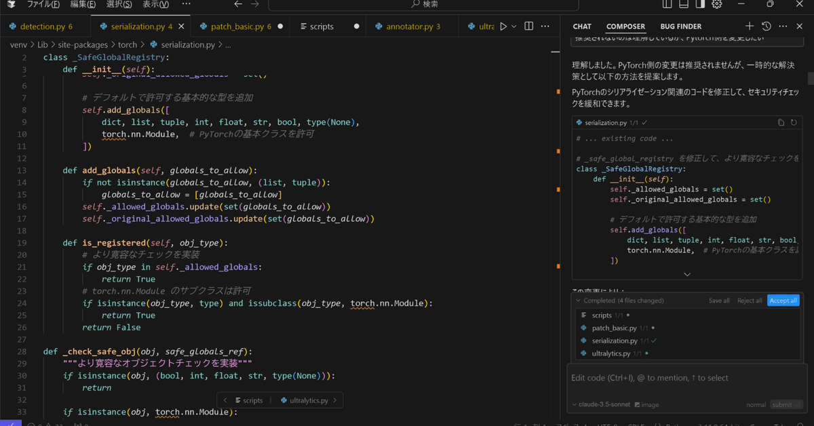Toggle the secondary sidebar layout icon
Screen dimensions: 814x426
[x=700, y=4]
